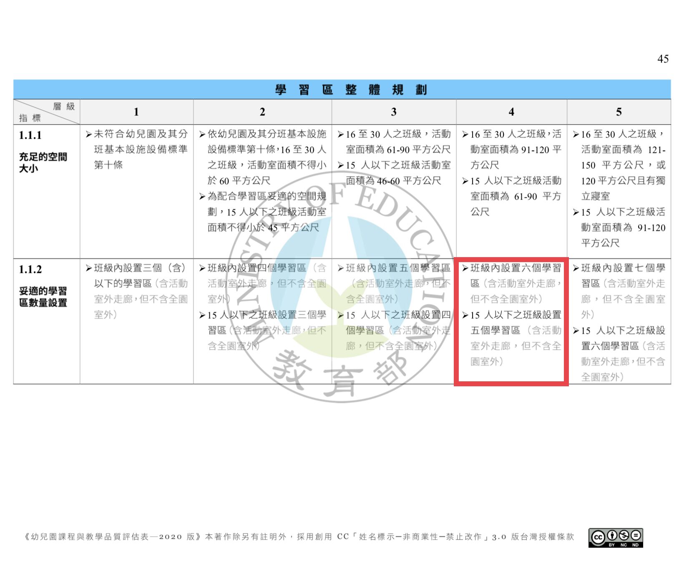The height and width of the screenshot is (573, 684).
Task: Select row label 1.1.1 充足的空間大小
Action: [43, 152]
